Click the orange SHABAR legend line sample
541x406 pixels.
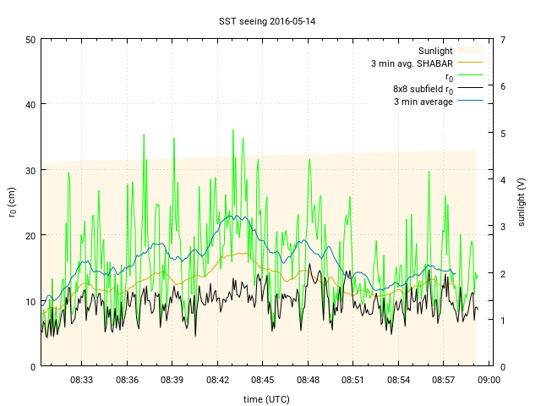470,63
